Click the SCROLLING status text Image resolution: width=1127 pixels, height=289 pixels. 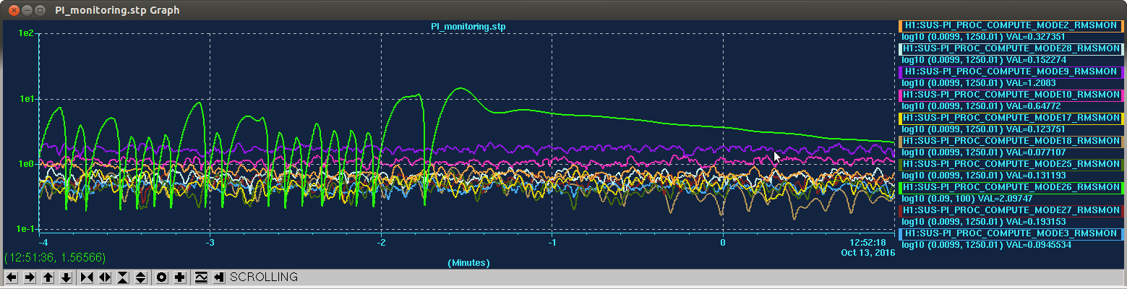point(264,277)
